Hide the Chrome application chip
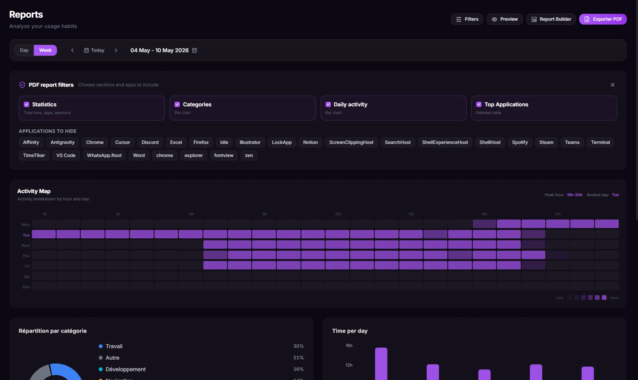638x380 pixels. click(x=95, y=142)
